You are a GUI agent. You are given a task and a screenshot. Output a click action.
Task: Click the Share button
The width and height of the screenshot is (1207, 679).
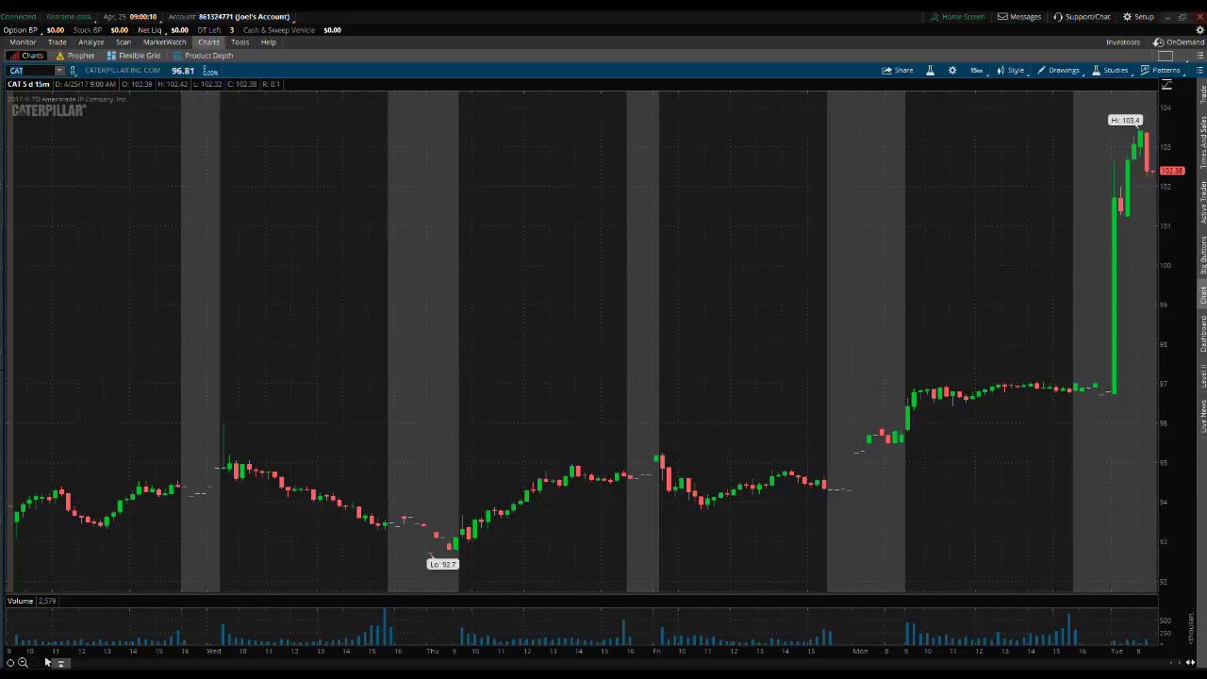[898, 71]
